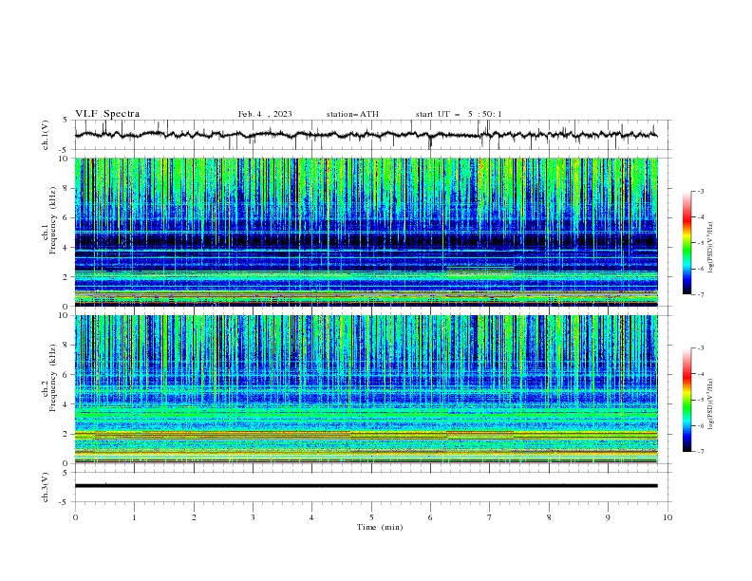
Task: Click the date 'Feb. 4 , 2023'
Action: 265,114
